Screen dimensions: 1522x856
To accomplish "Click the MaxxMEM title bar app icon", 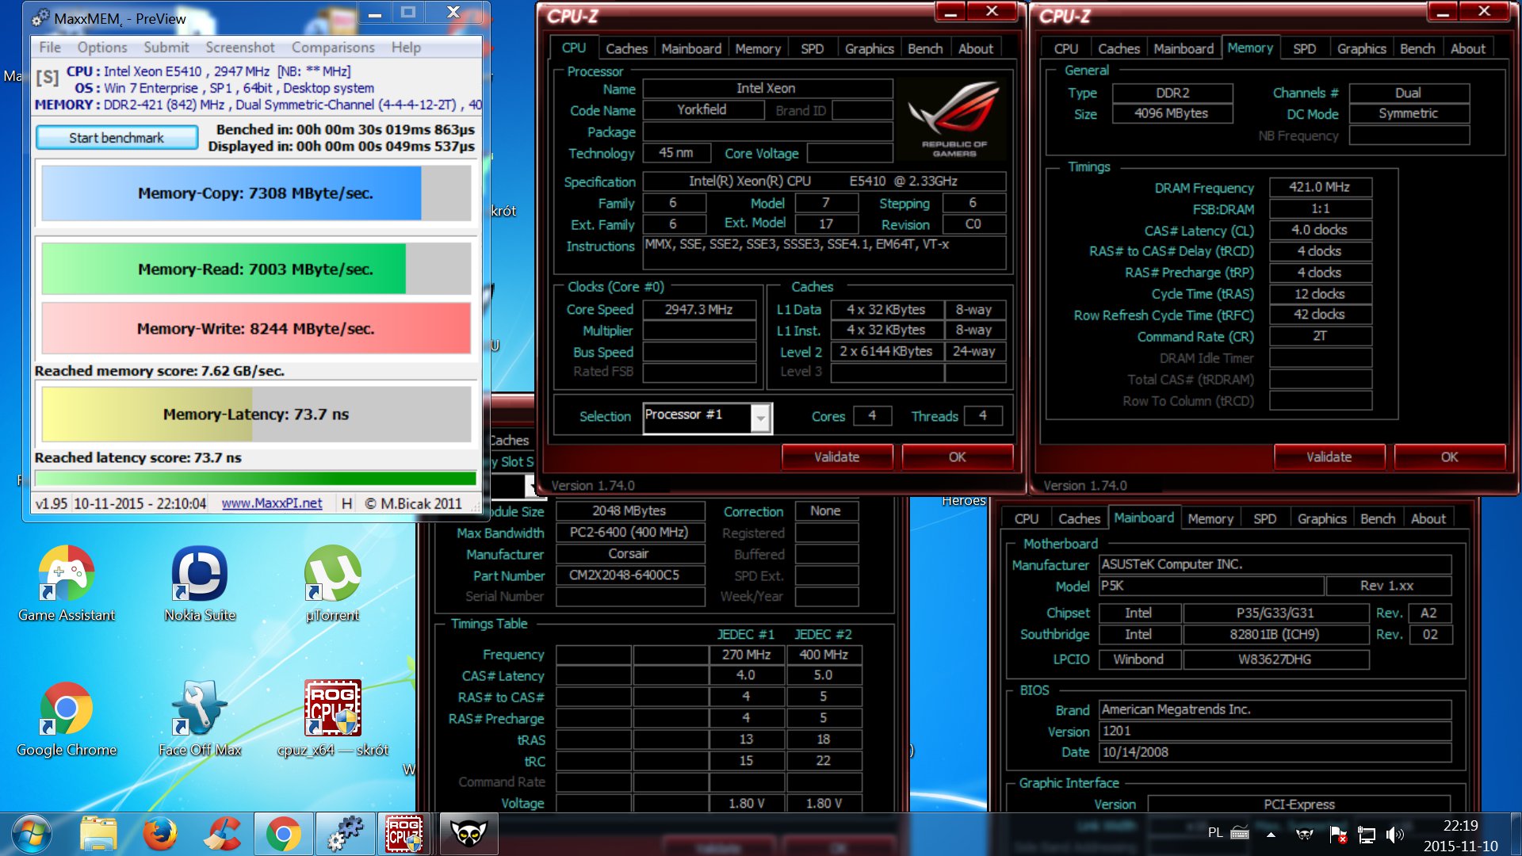I will [x=40, y=18].
